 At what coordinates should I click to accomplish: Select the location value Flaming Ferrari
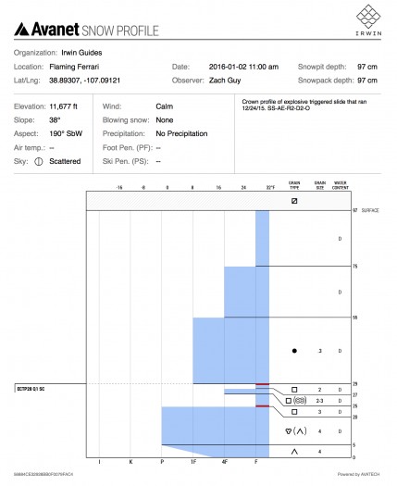[x=74, y=67]
